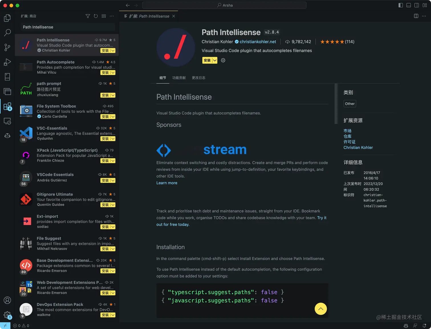Click the Other category tag
431x329 pixels.
pos(350,104)
